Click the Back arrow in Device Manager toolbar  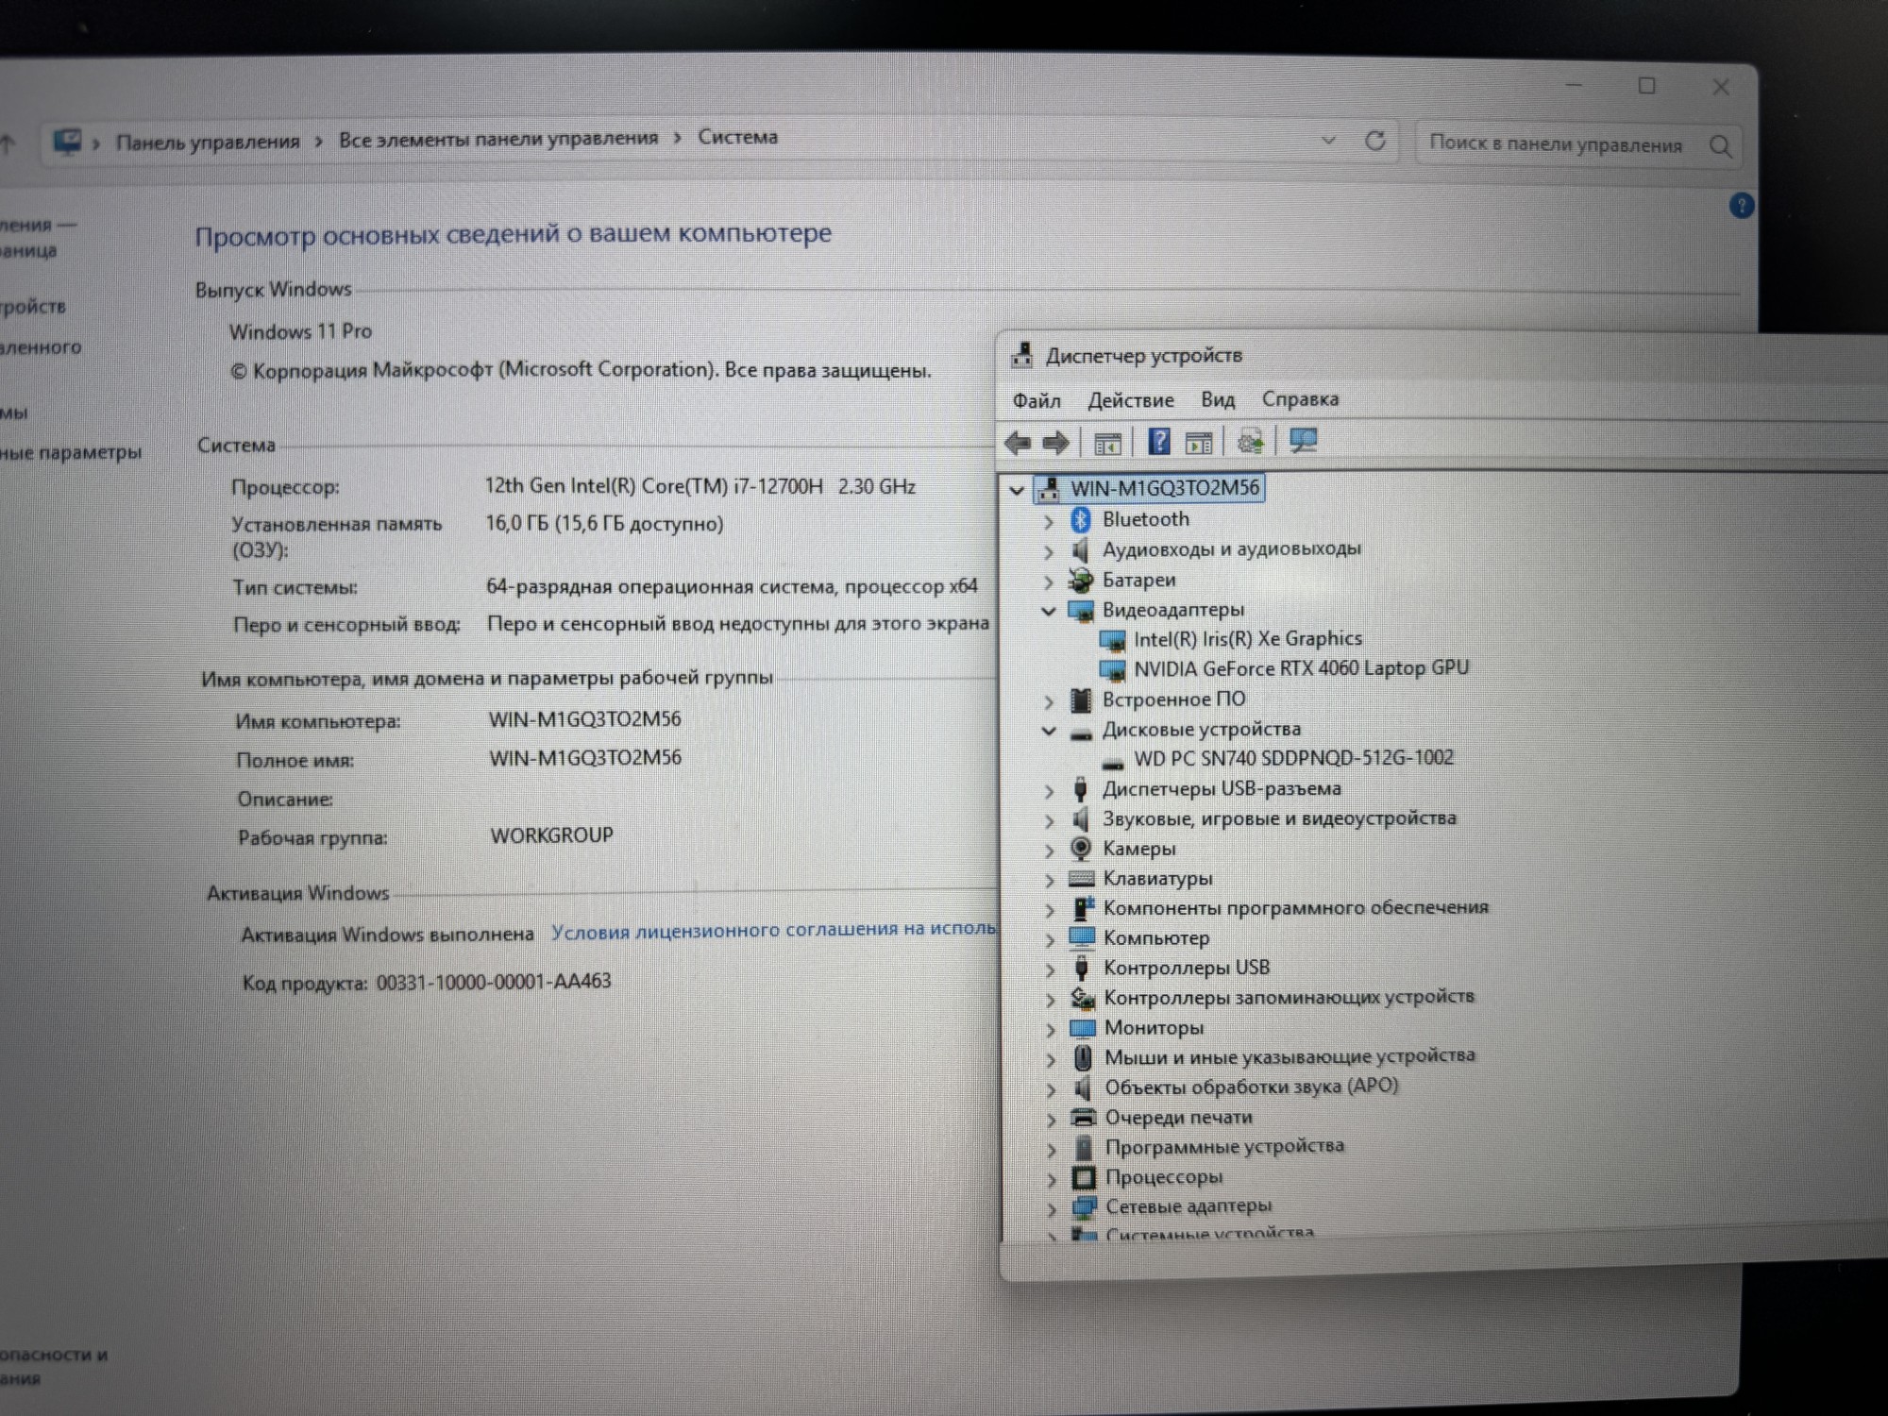coord(1018,442)
